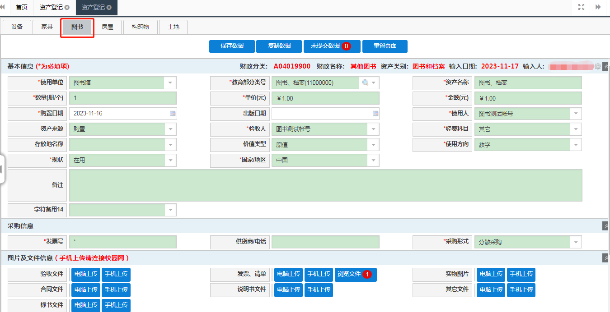Open the 出版日期 calendar picker
Viewport: 610px width, 312px height.
(375, 114)
